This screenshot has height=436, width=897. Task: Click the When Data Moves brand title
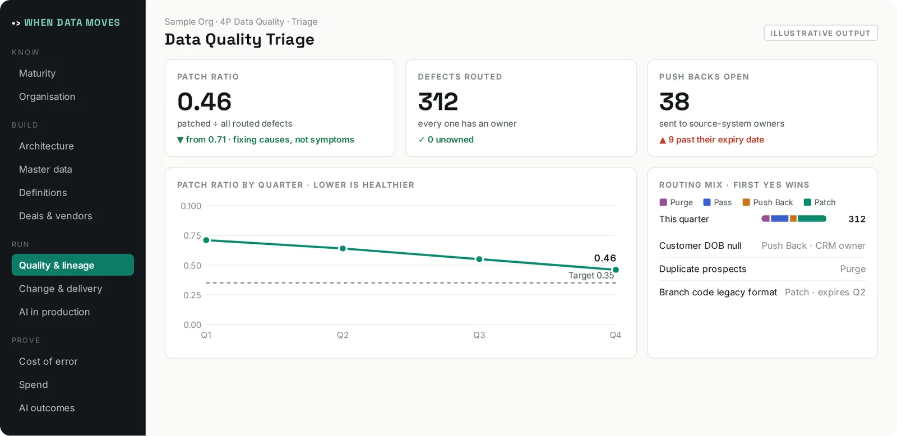coord(72,23)
